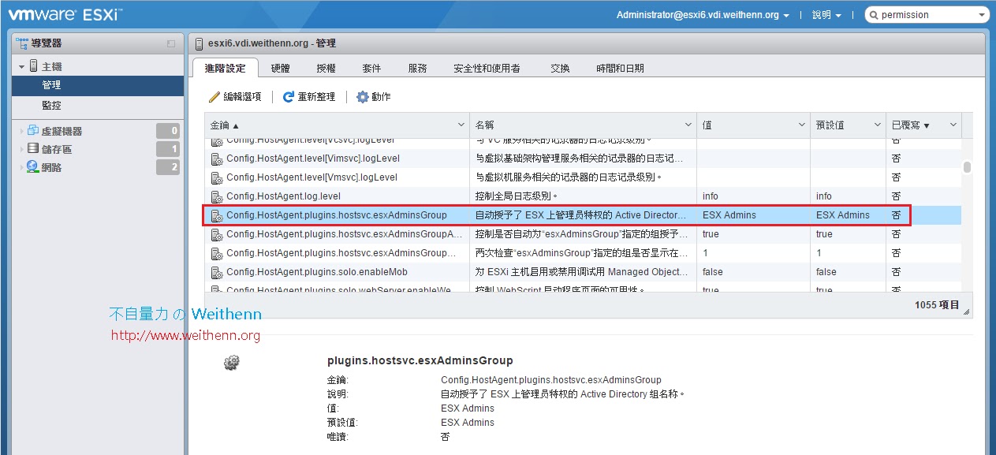Click the host icon beside esxi6.vdi.weithenn.org title
Viewport: 996px width, 455px height.
pos(200,43)
